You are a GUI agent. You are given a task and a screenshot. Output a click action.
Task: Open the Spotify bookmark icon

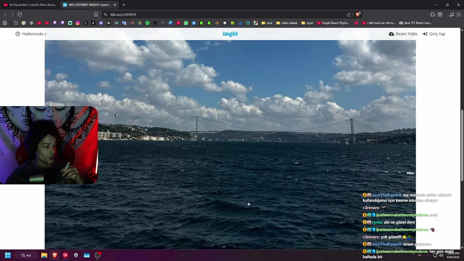tap(147, 23)
